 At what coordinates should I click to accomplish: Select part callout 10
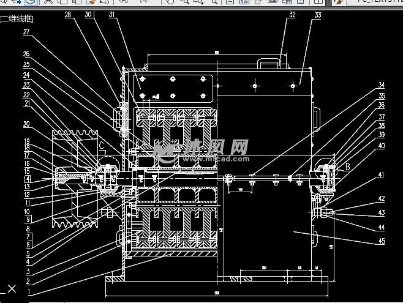pyautogui.click(x=27, y=212)
